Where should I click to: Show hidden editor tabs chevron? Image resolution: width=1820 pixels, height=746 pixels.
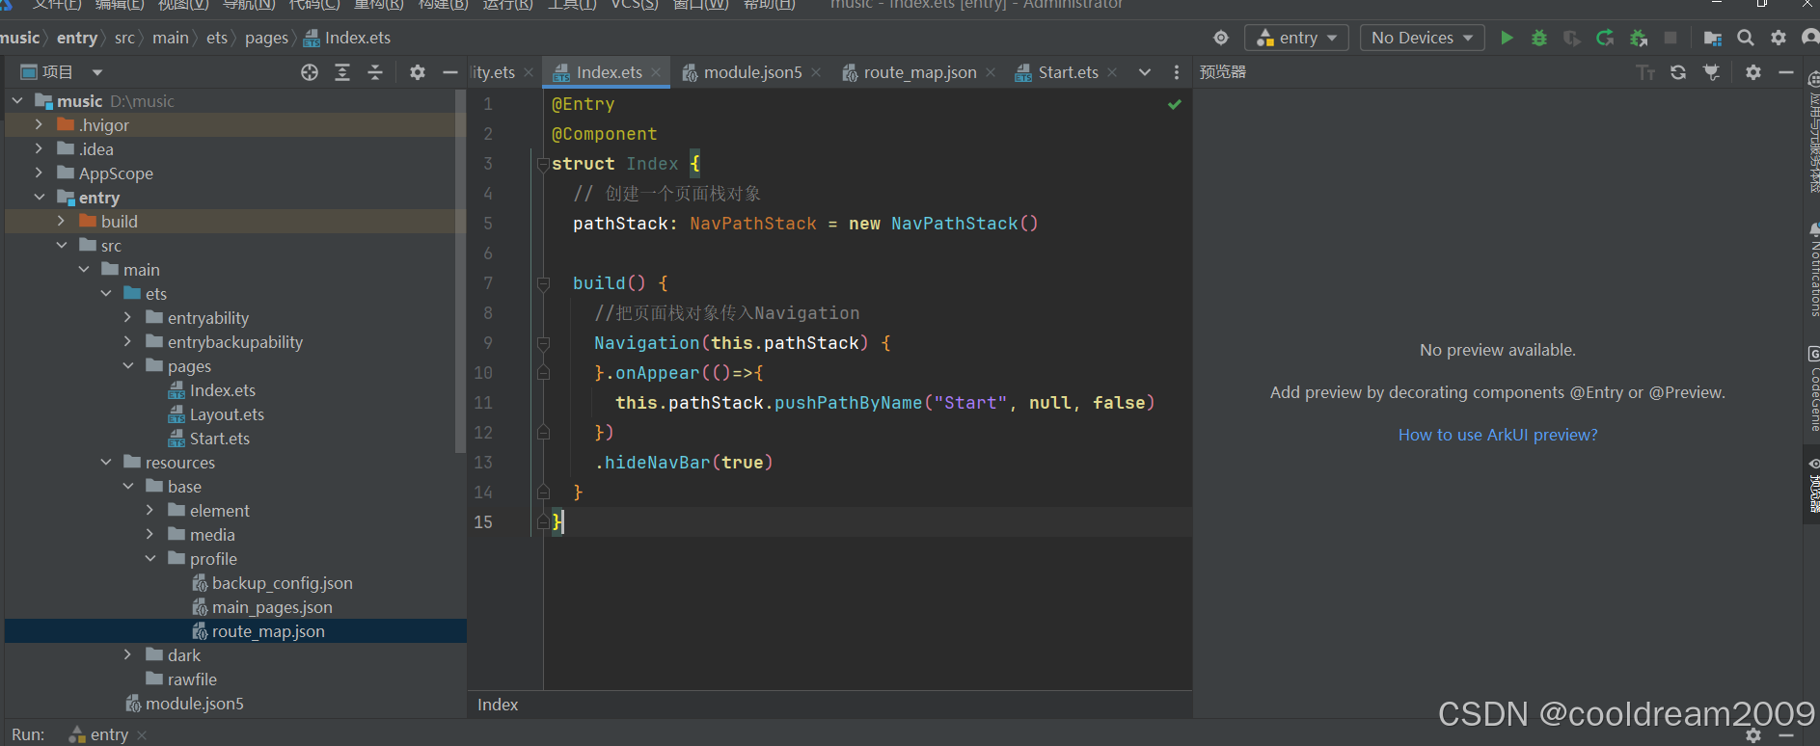[1145, 72]
